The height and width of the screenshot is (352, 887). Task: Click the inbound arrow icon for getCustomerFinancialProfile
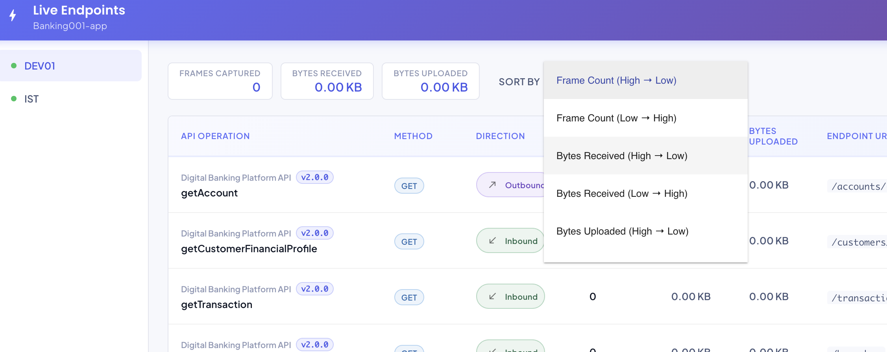pyautogui.click(x=492, y=240)
